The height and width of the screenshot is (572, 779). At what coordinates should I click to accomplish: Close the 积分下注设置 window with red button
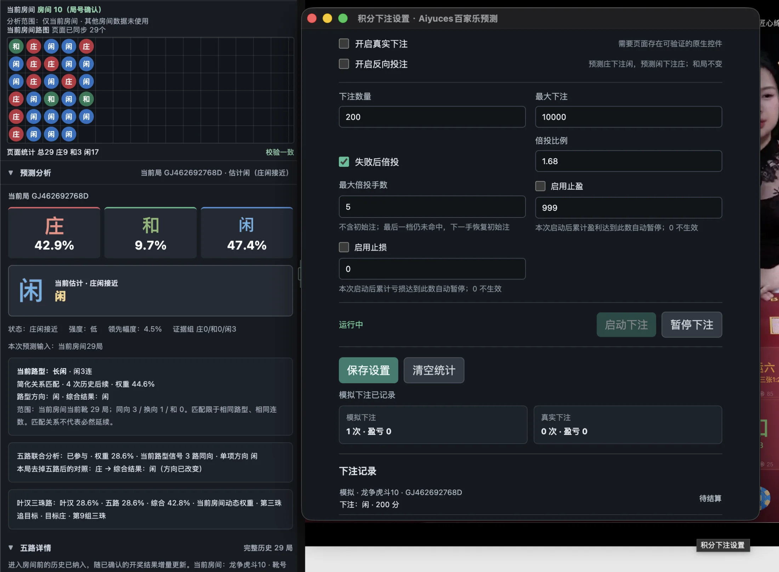coord(312,18)
